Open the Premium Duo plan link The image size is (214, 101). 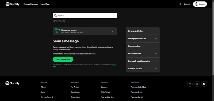(x=136, y=92)
